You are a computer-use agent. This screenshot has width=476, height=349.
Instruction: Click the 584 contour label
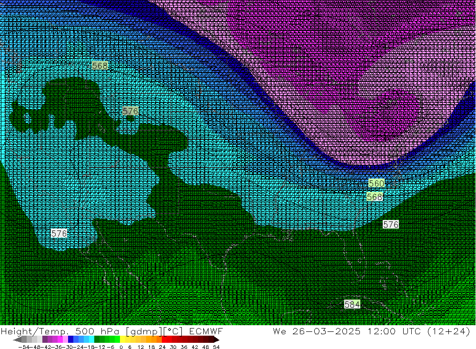(x=352, y=304)
